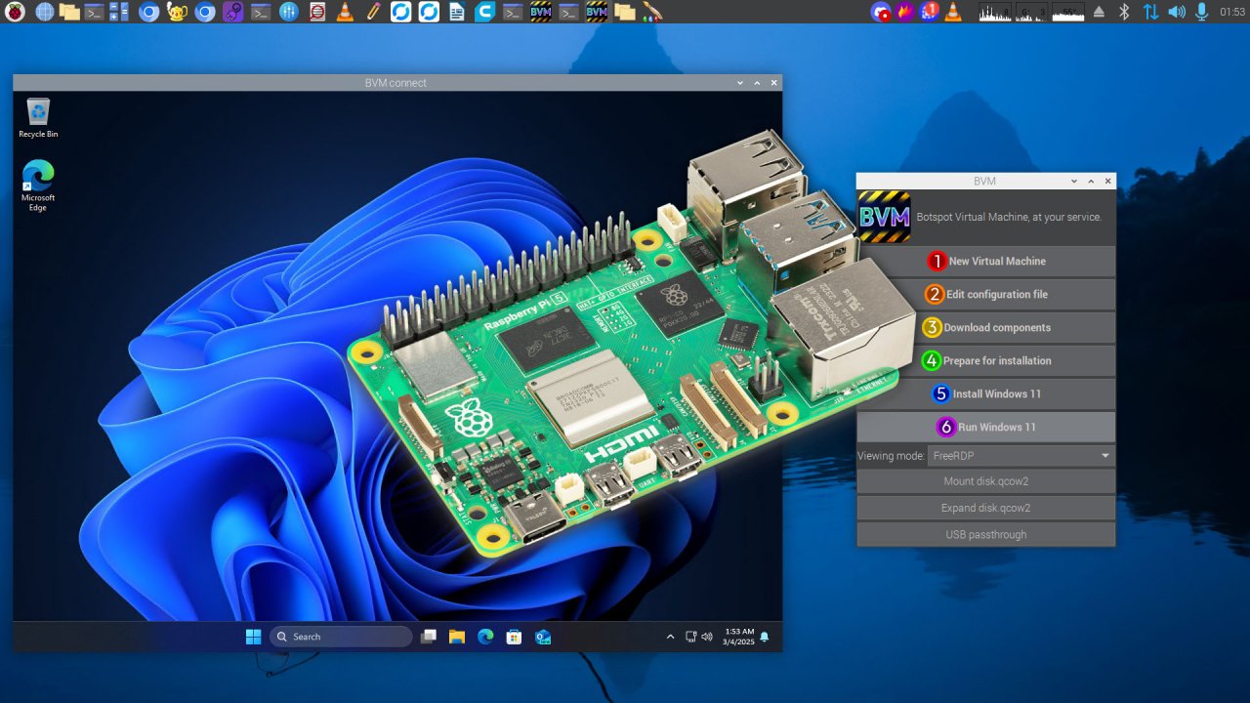Click Run Windows 11 button
The height and width of the screenshot is (703, 1250).
pyautogui.click(x=986, y=428)
